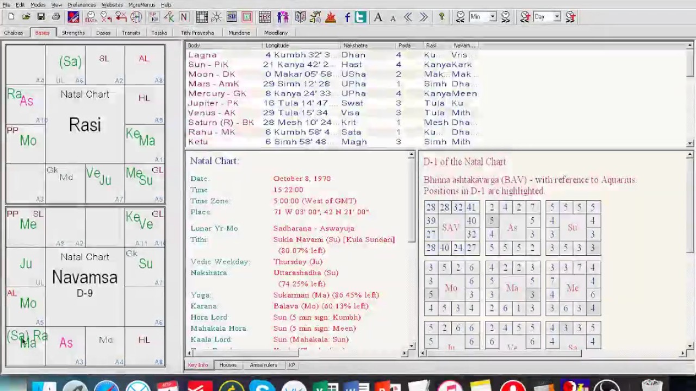Click the key K toolbar icon
The height and width of the screenshot is (391, 696).
point(169,17)
